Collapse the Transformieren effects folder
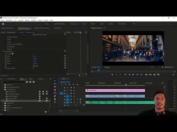Viewport: 177px width, 132px height. (x=3, y=89)
